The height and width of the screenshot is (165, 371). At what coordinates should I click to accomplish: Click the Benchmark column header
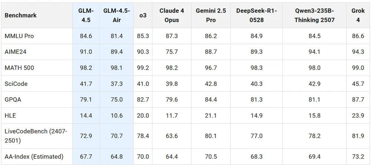20,16
